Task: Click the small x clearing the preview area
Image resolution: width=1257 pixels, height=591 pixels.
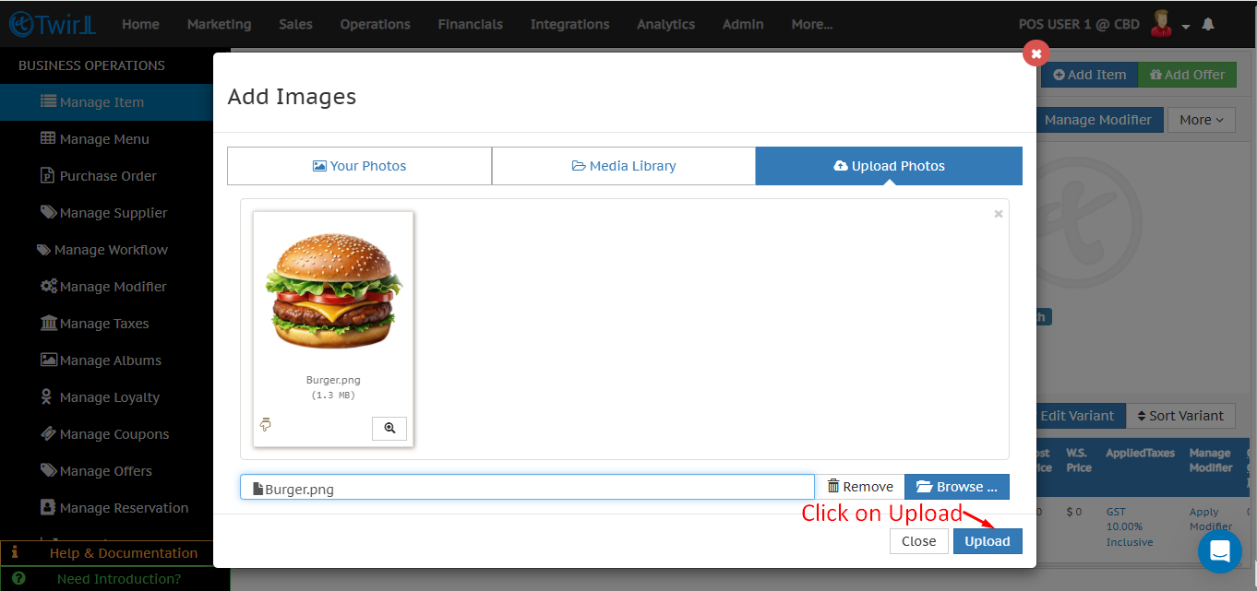Action: coord(998,214)
